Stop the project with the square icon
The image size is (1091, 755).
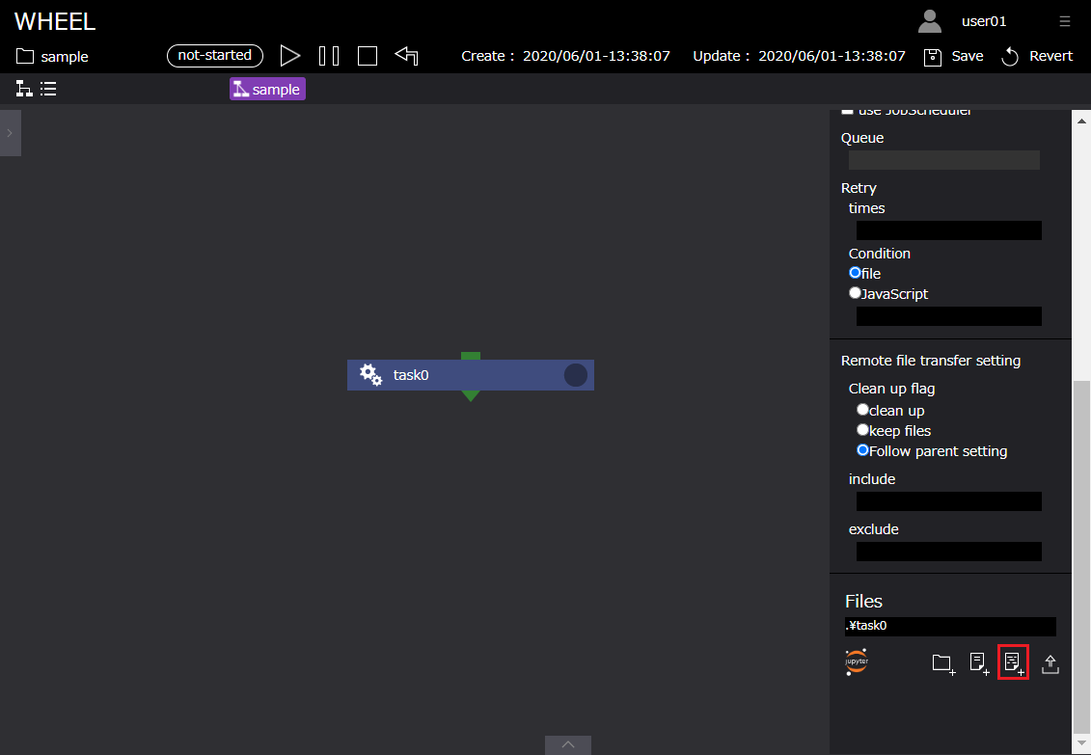click(x=368, y=56)
